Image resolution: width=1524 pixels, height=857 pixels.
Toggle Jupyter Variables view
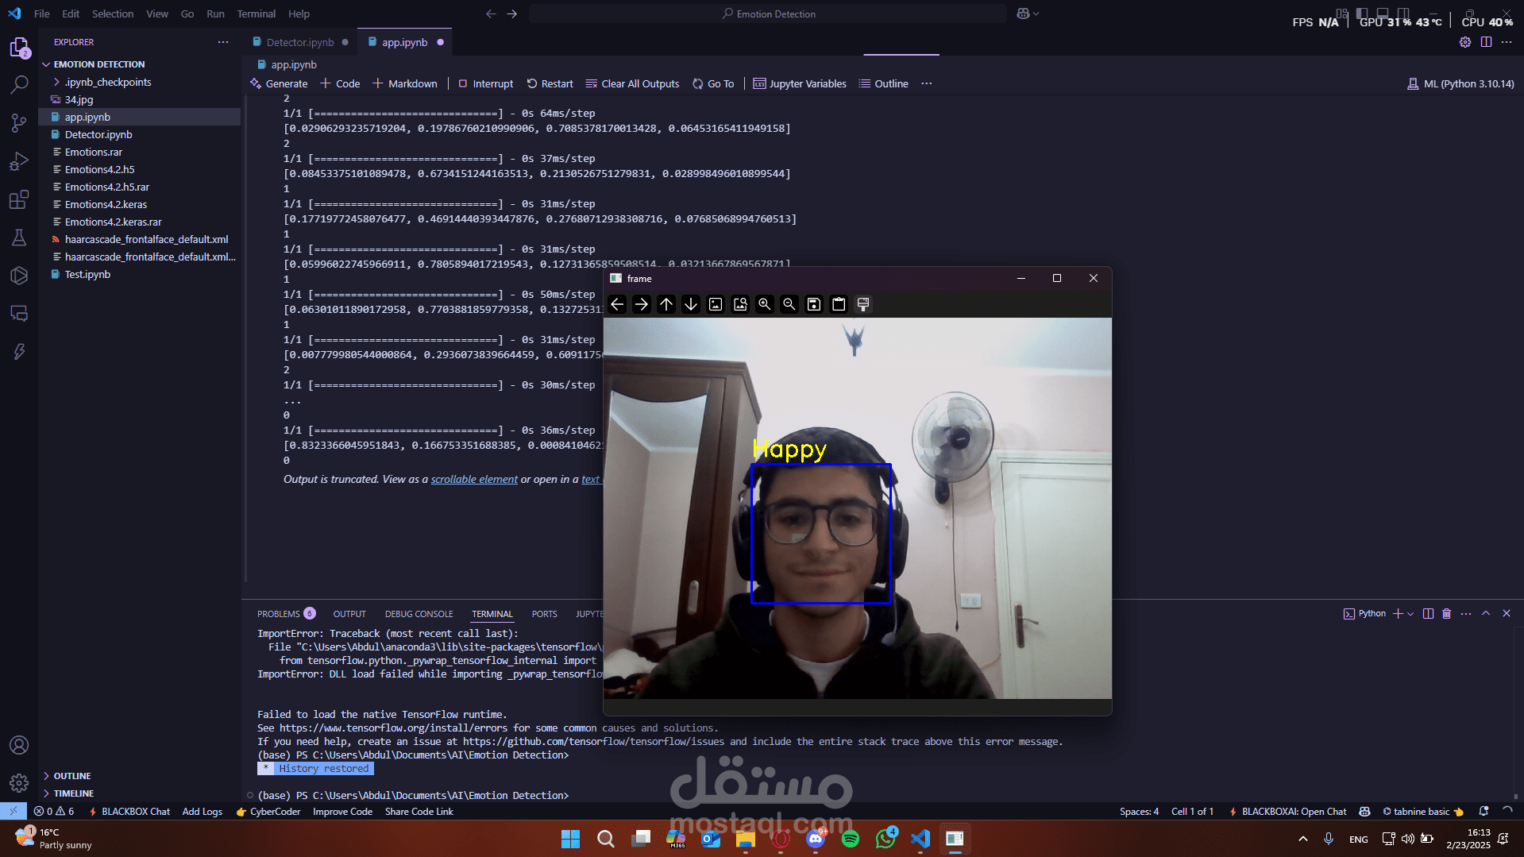tap(800, 83)
